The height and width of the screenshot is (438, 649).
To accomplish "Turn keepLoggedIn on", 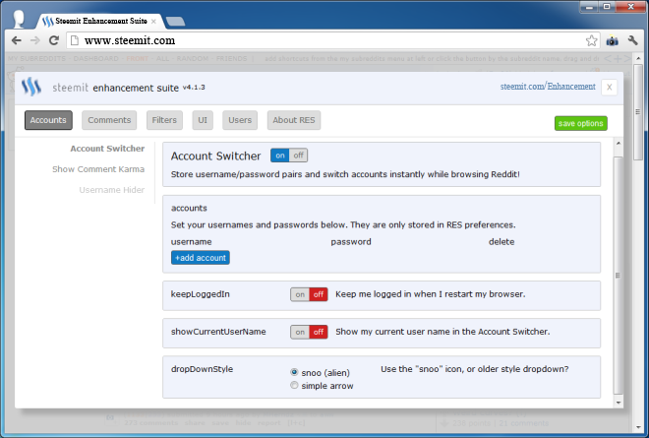I will click(x=300, y=294).
